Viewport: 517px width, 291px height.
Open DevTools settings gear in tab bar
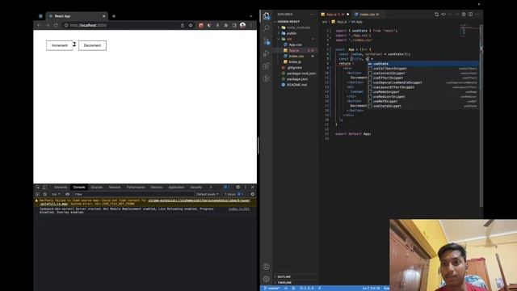pyautogui.click(x=237, y=187)
